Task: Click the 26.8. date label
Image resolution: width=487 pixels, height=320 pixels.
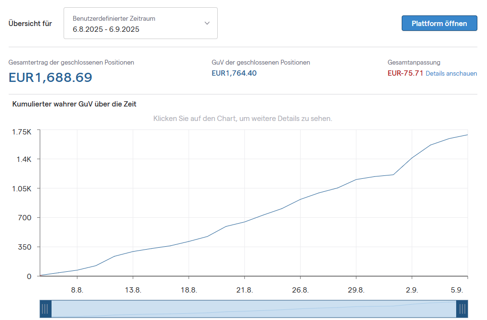Action: tap(300, 290)
